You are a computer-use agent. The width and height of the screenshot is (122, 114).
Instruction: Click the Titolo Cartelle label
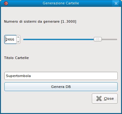(x=16, y=58)
